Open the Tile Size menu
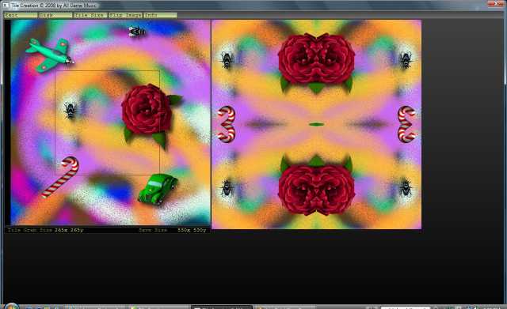 pyautogui.click(x=90, y=15)
